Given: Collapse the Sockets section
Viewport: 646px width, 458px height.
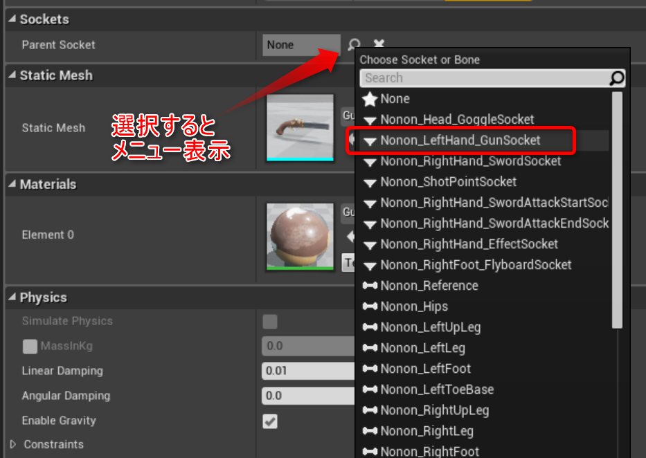Looking at the screenshot, I should pyautogui.click(x=12, y=19).
